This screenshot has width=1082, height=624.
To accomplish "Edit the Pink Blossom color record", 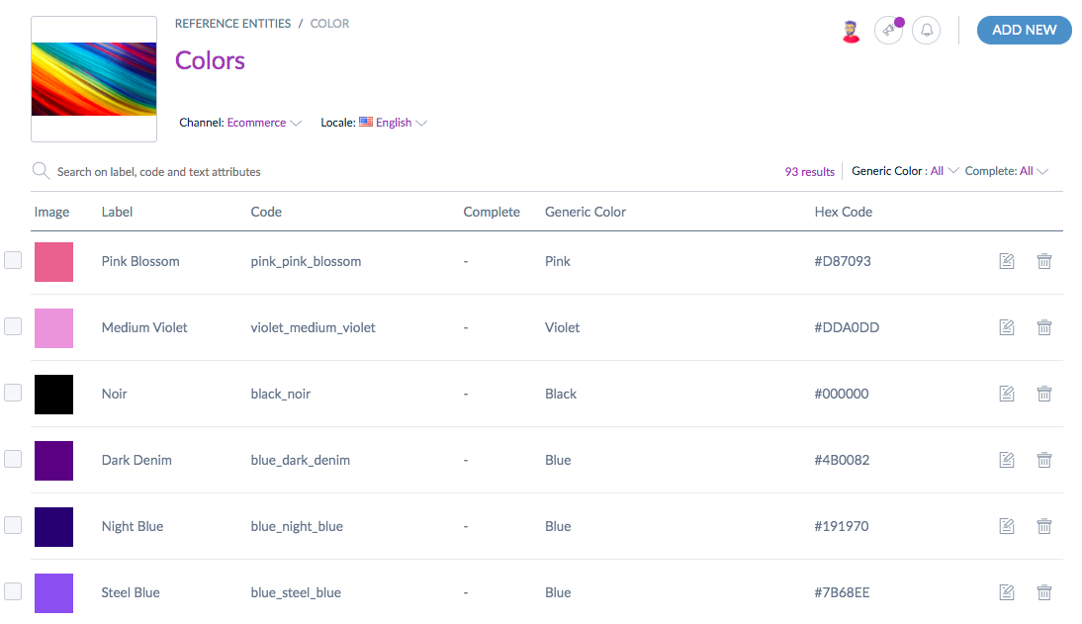I will coord(1007,261).
